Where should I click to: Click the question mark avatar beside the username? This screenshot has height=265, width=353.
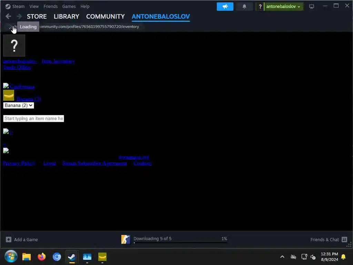pos(260,7)
